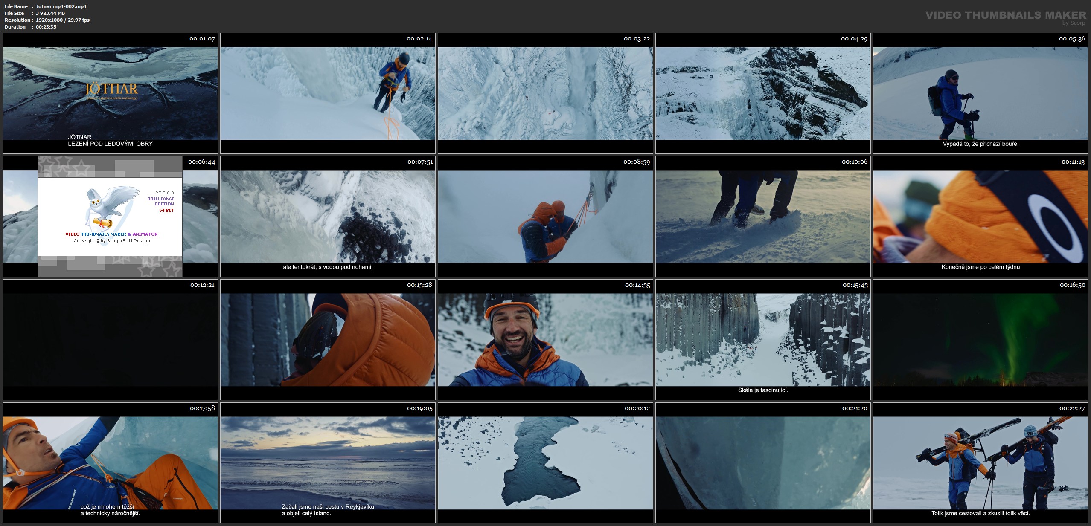Select the thumbnail at 00:07:51
The image size is (1091, 526).
tap(328, 217)
